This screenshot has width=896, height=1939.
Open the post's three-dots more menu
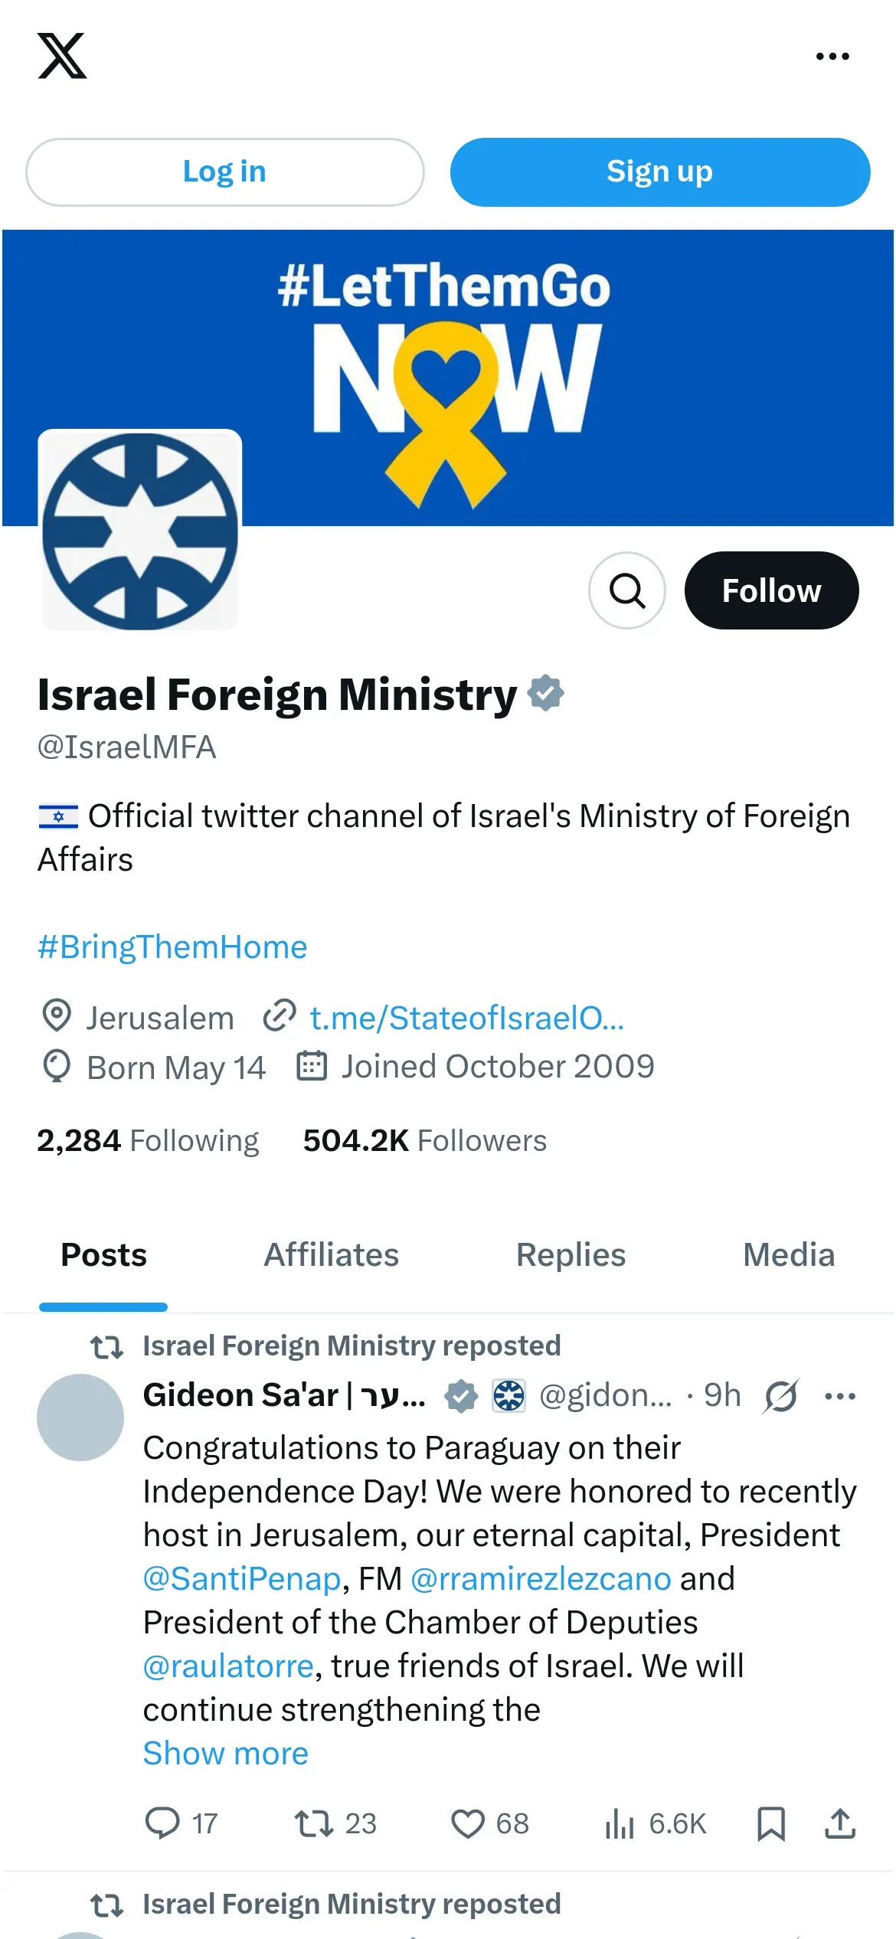click(x=839, y=1396)
